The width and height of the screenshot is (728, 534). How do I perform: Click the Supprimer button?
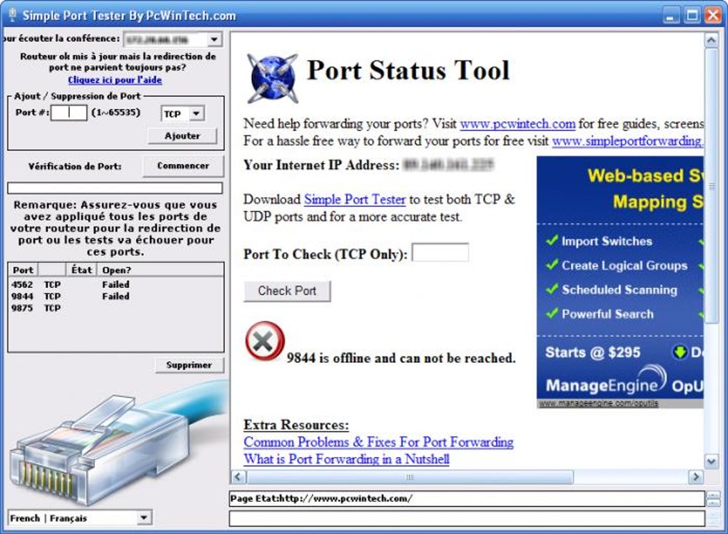point(189,365)
